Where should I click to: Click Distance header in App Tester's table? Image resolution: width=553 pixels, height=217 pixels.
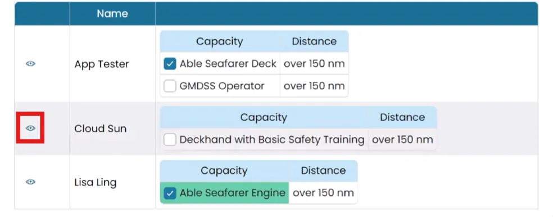[x=314, y=41]
